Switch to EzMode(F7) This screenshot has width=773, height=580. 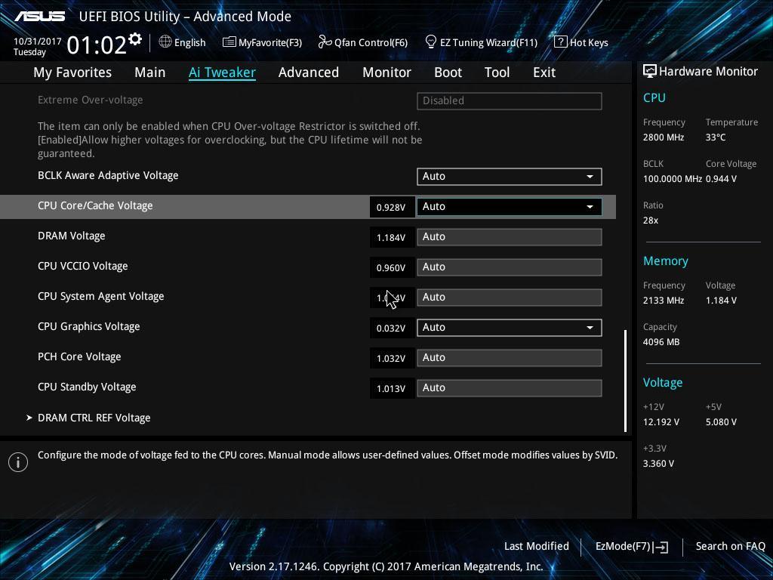(x=632, y=547)
